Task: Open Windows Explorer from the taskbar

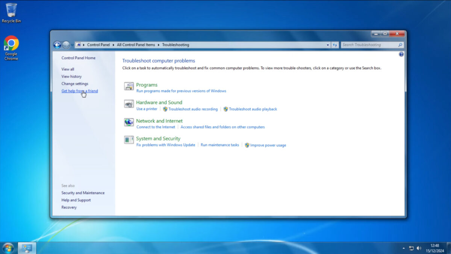Action: pyautogui.click(x=26, y=248)
